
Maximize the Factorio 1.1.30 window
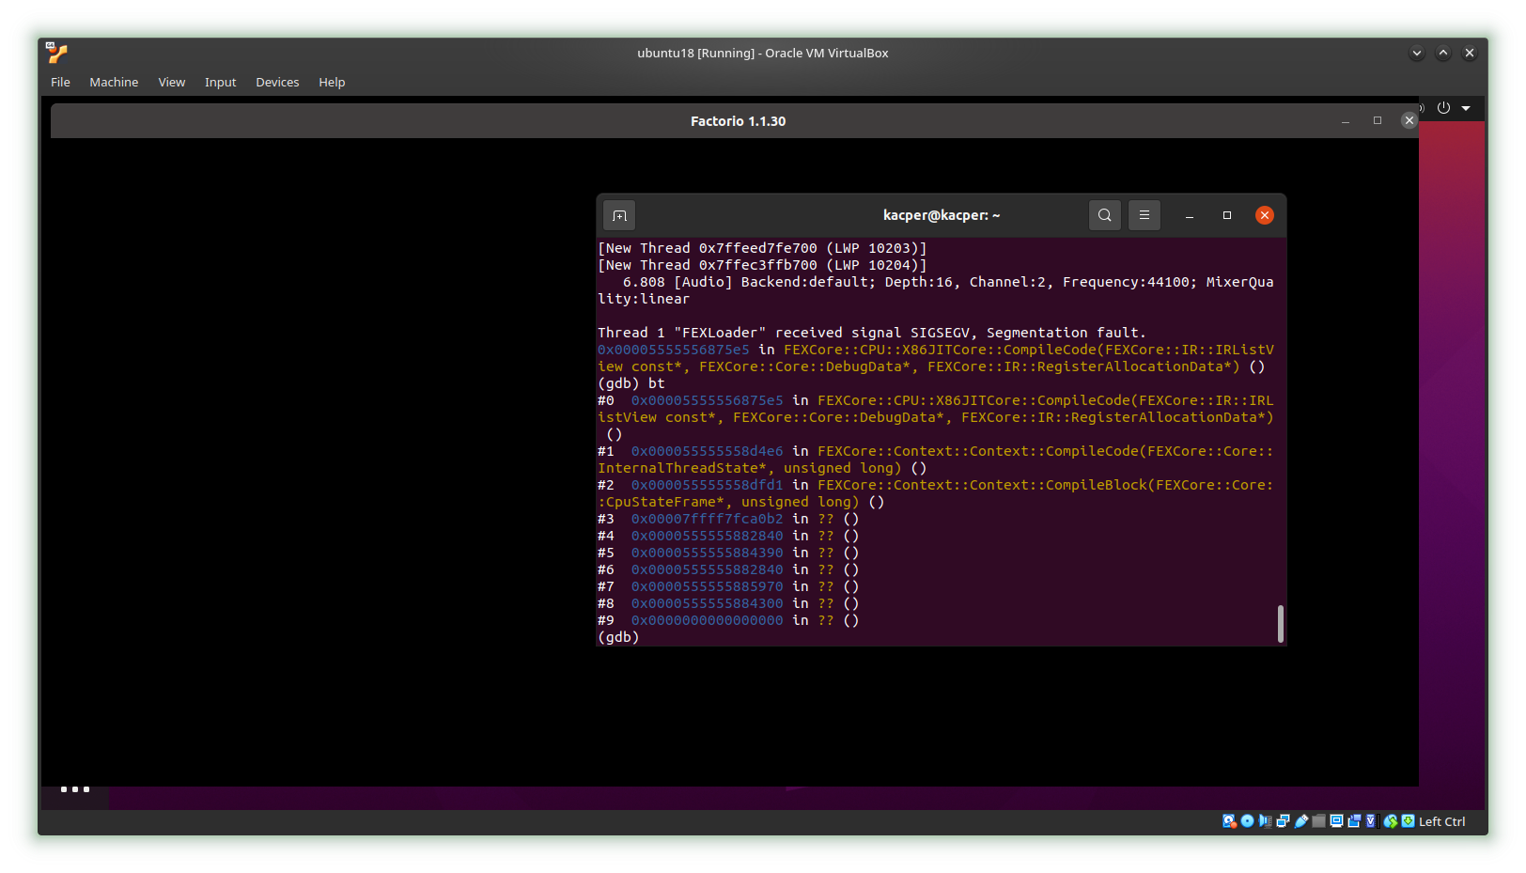pos(1378,120)
